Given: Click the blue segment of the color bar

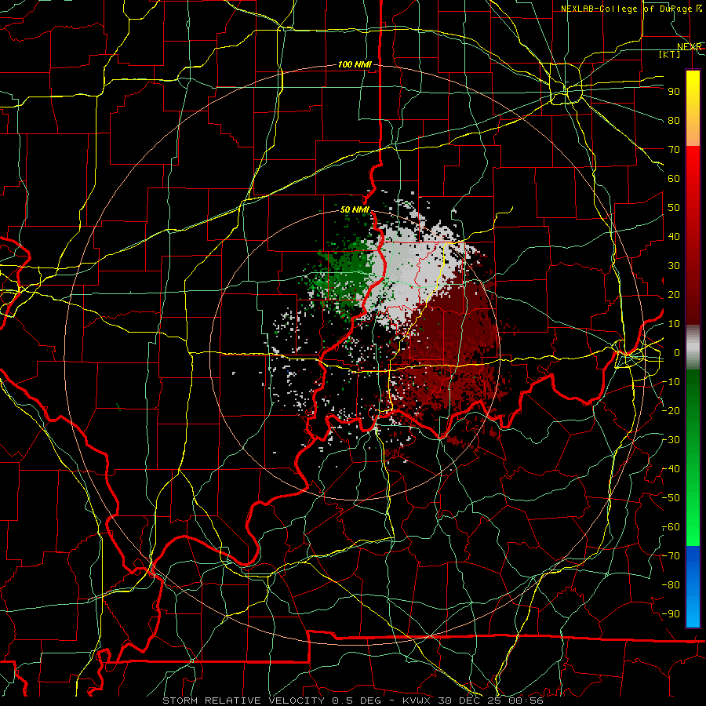Looking at the screenshot, I should (x=693, y=587).
